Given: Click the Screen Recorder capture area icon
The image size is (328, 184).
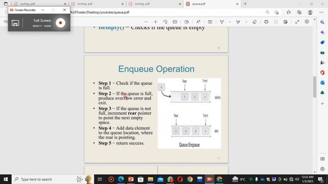Looking at the screenshot, I should (15, 22).
